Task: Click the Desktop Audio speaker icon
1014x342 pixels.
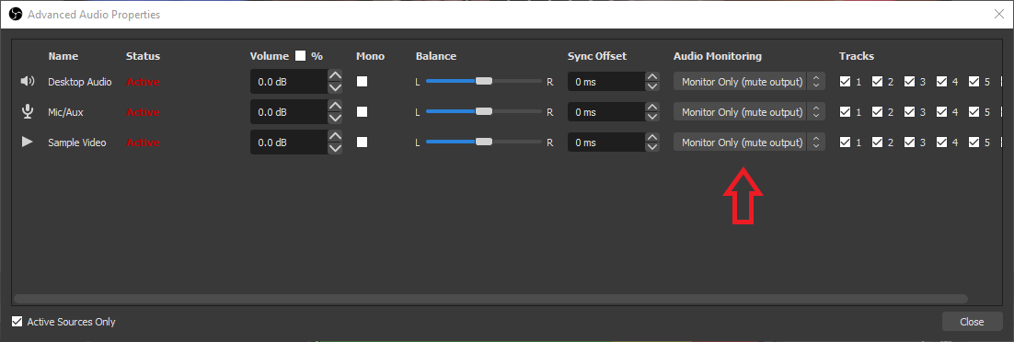Action: tap(28, 82)
